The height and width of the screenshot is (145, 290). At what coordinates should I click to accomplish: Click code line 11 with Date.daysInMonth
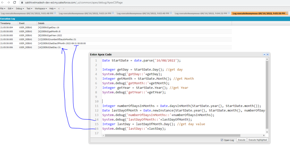[182, 106]
